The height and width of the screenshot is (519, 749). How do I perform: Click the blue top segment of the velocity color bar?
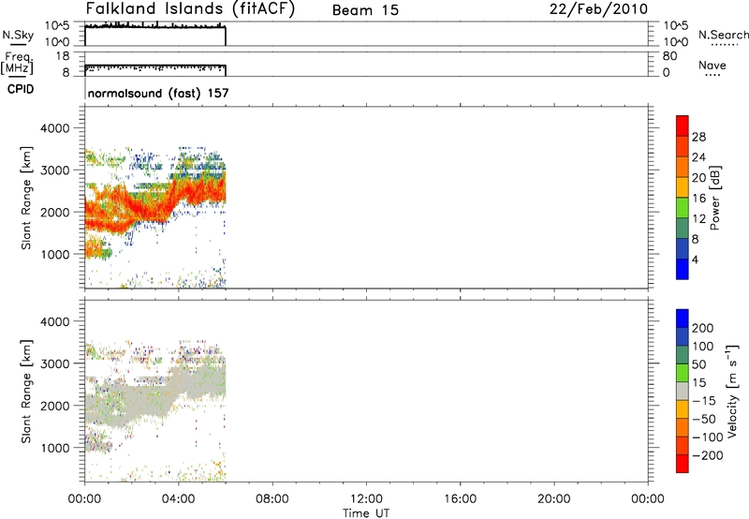[x=683, y=319]
